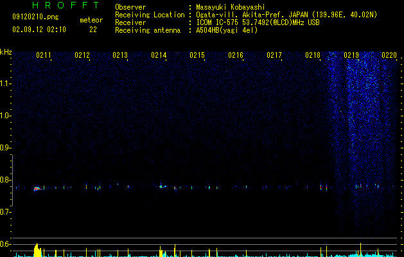Click the 1.0 kHz axis label
404x257 pixels.
click(x=6, y=116)
